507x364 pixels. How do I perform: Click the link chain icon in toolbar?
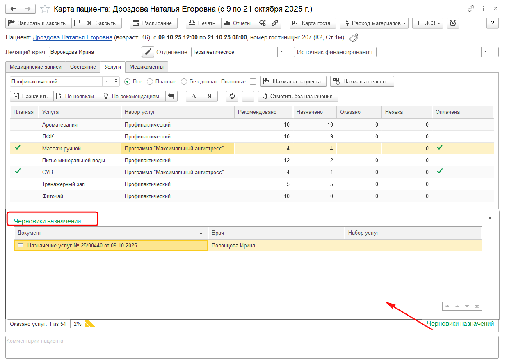tap(275, 23)
